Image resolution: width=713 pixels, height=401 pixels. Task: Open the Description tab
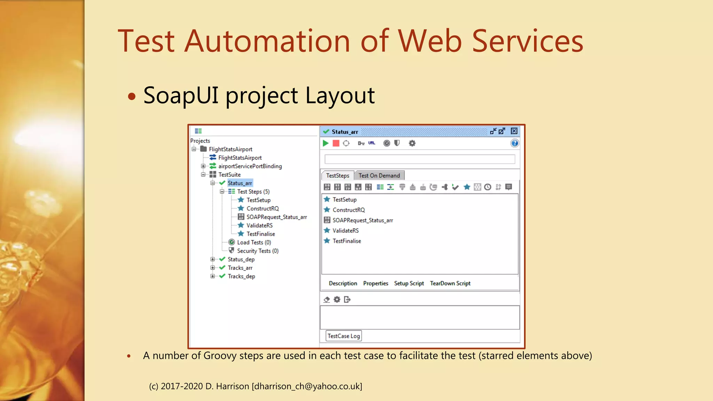(x=343, y=283)
